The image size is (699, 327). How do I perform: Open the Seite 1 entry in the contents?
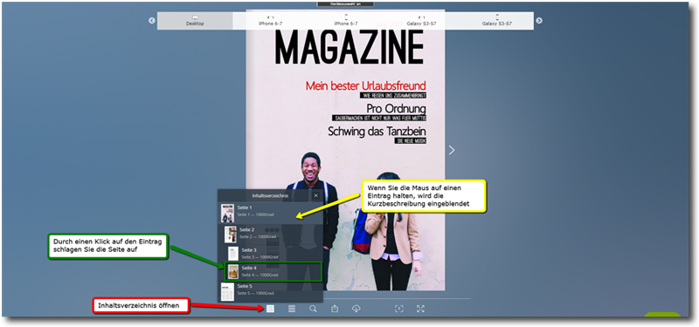point(270,213)
